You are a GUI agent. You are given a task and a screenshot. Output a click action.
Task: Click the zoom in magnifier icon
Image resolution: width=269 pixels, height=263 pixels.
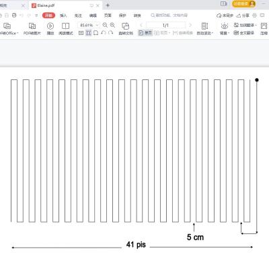[x=112, y=25]
